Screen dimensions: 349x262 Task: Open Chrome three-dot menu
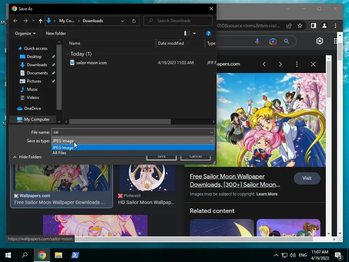point(335,26)
